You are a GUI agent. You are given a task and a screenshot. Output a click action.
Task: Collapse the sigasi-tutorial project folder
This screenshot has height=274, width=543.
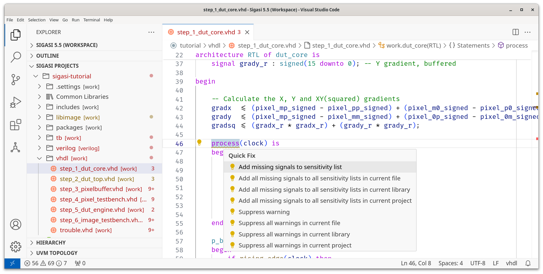pos(36,76)
